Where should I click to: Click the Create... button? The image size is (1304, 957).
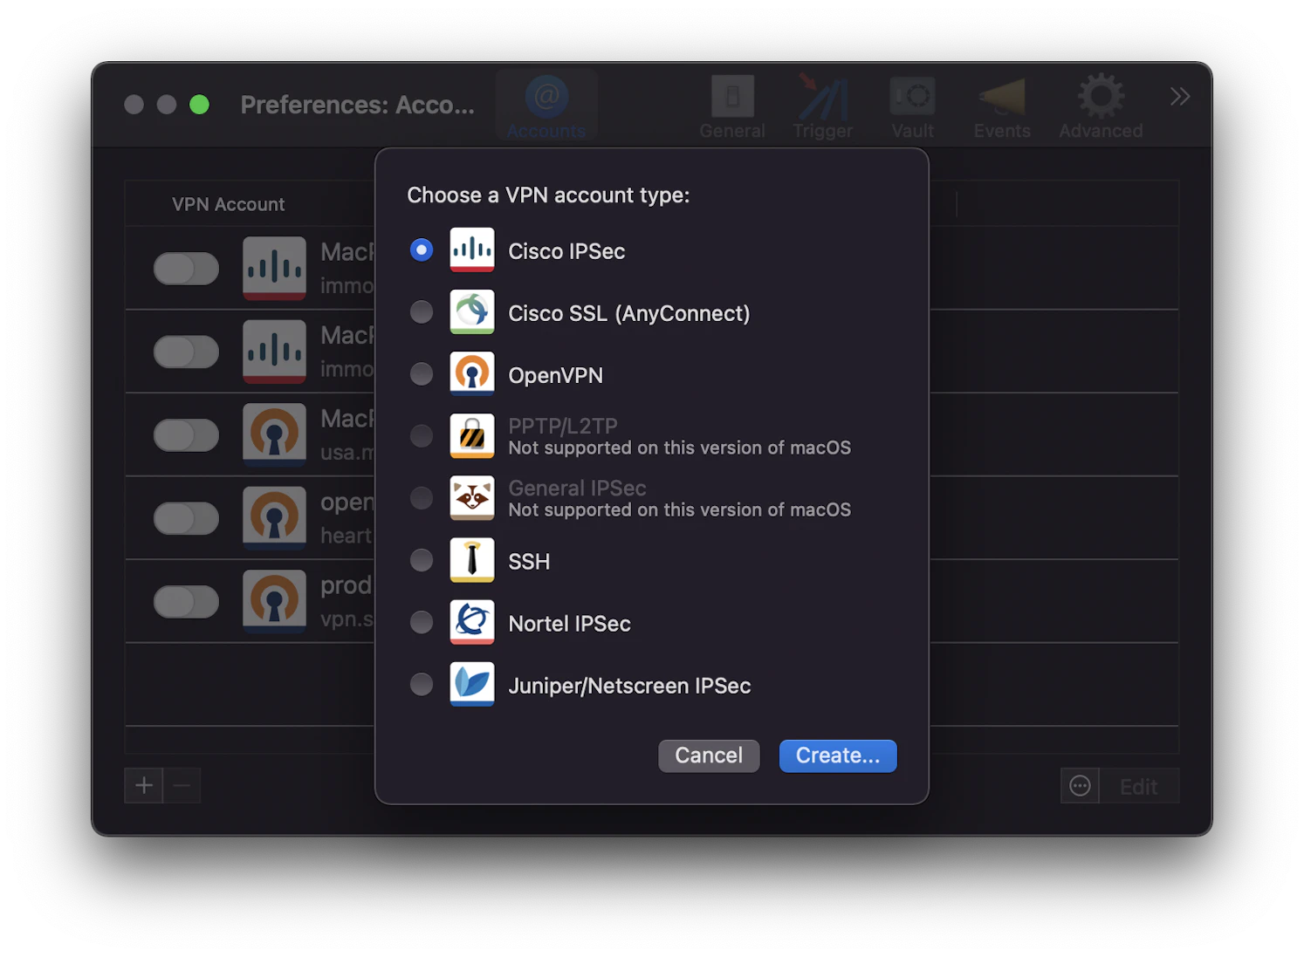(x=838, y=755)
